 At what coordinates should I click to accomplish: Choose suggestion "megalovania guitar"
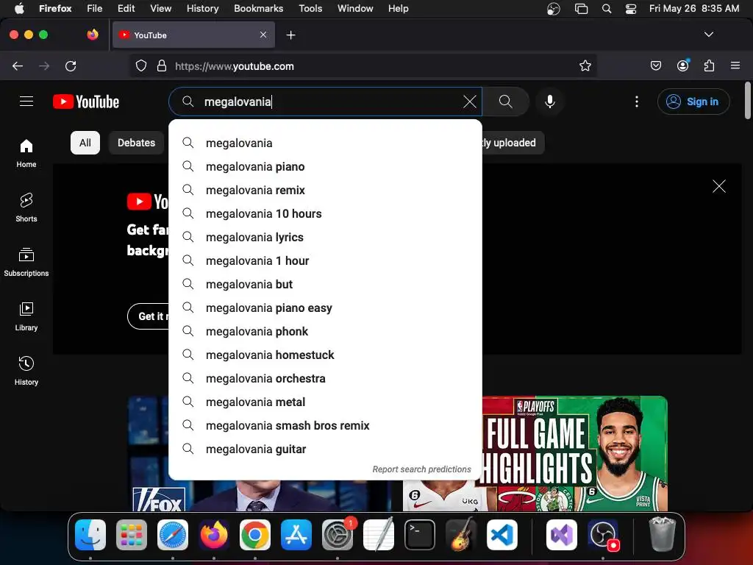(x=325, y=449)
